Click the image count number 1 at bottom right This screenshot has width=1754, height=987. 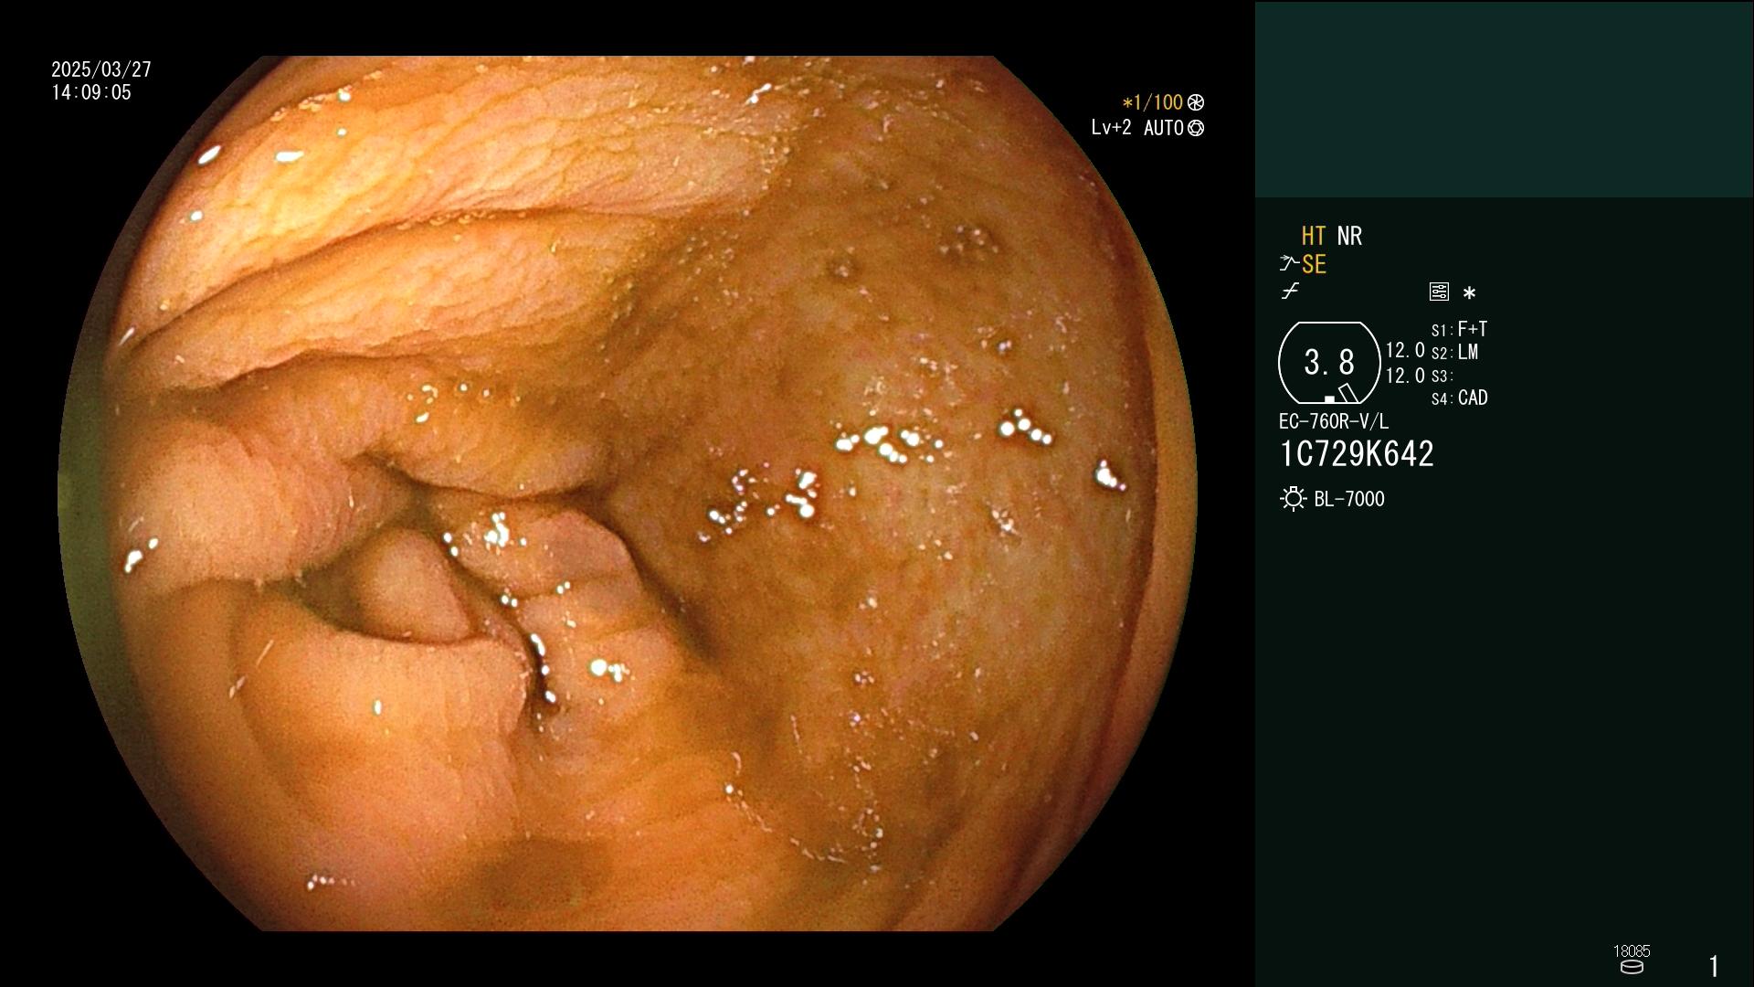pos(1714,966)
